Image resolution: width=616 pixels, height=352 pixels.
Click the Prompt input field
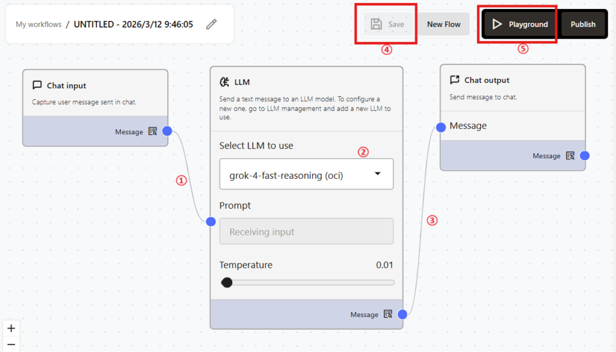click(306, 232)
